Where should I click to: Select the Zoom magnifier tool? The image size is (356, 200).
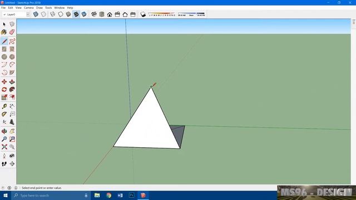pyautogui.click(x=4, y=139)
